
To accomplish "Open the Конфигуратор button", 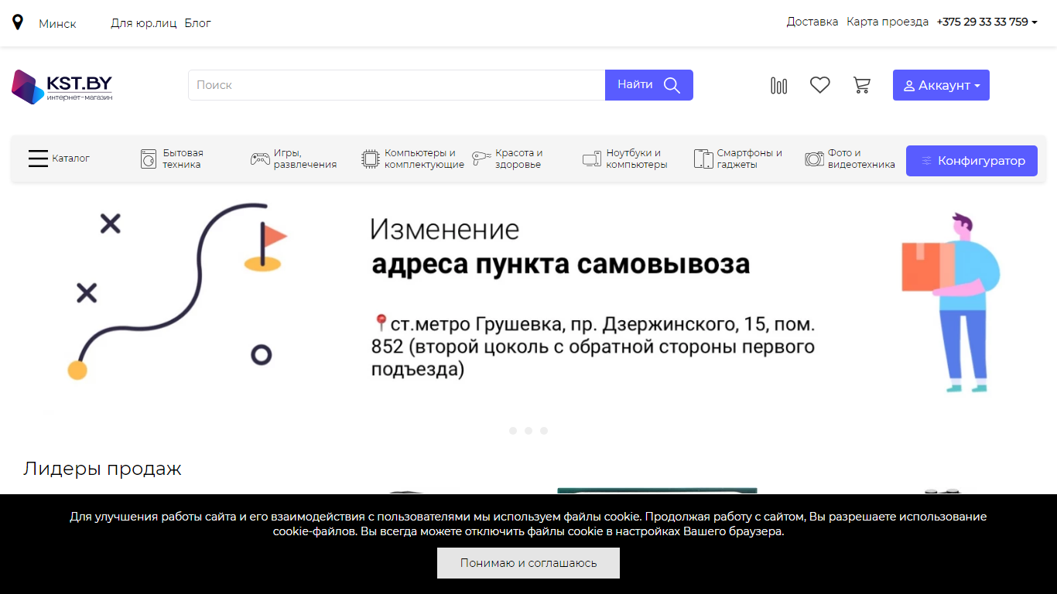I will 972,161.
